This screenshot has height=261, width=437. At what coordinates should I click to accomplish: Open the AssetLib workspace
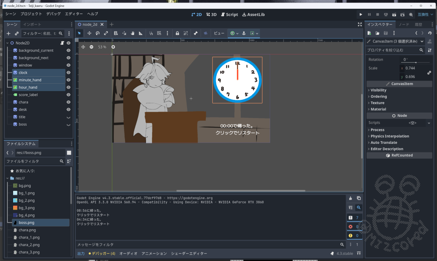point(253,14)
